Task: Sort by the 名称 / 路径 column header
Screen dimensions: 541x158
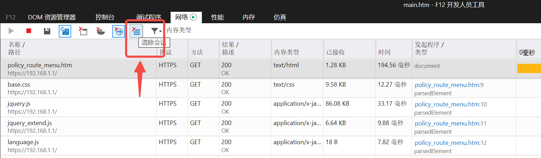Action: coord(79,49)
